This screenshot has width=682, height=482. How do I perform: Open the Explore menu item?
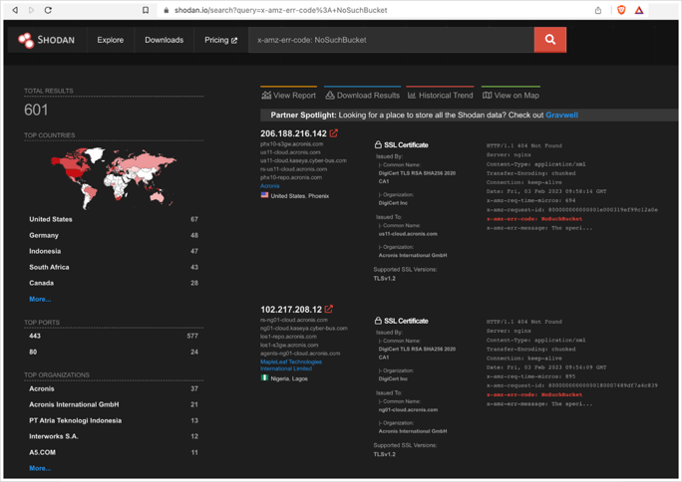click(x=111, y=41)
